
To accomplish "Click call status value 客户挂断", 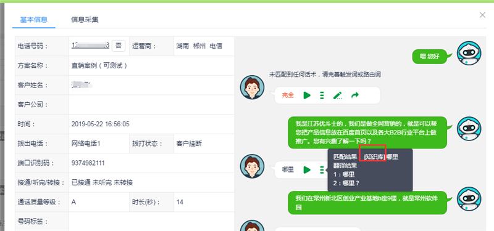I will pyautogui.click(x=189, y=144).
